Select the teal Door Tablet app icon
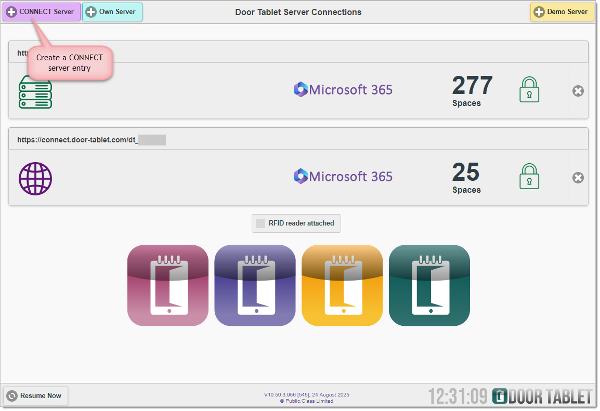Viewport: 600px width, 411px height. point(429,285)
